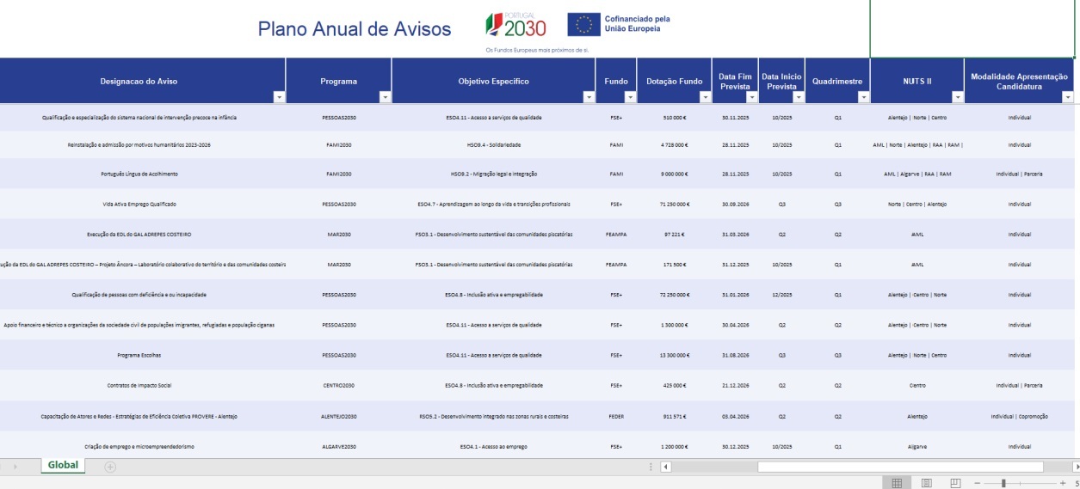Add a new sheet with the plus icon
The image size is (1080, 489).
coord(110,466)
